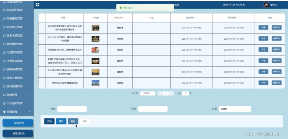Viewport: 288px width, 139px height.
Task: Click 详情 for the 把博物馆 article row
Action: [263, 49]
